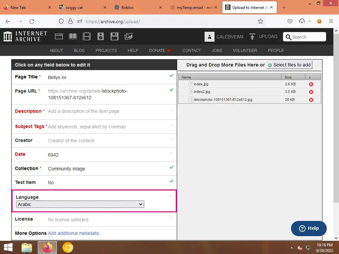Click the Select files to add button
339x254 pixels.
click(x=289, y=65)
